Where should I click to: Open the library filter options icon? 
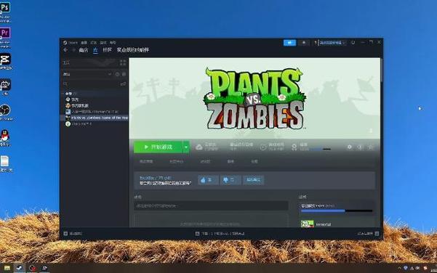pos(123,83)
